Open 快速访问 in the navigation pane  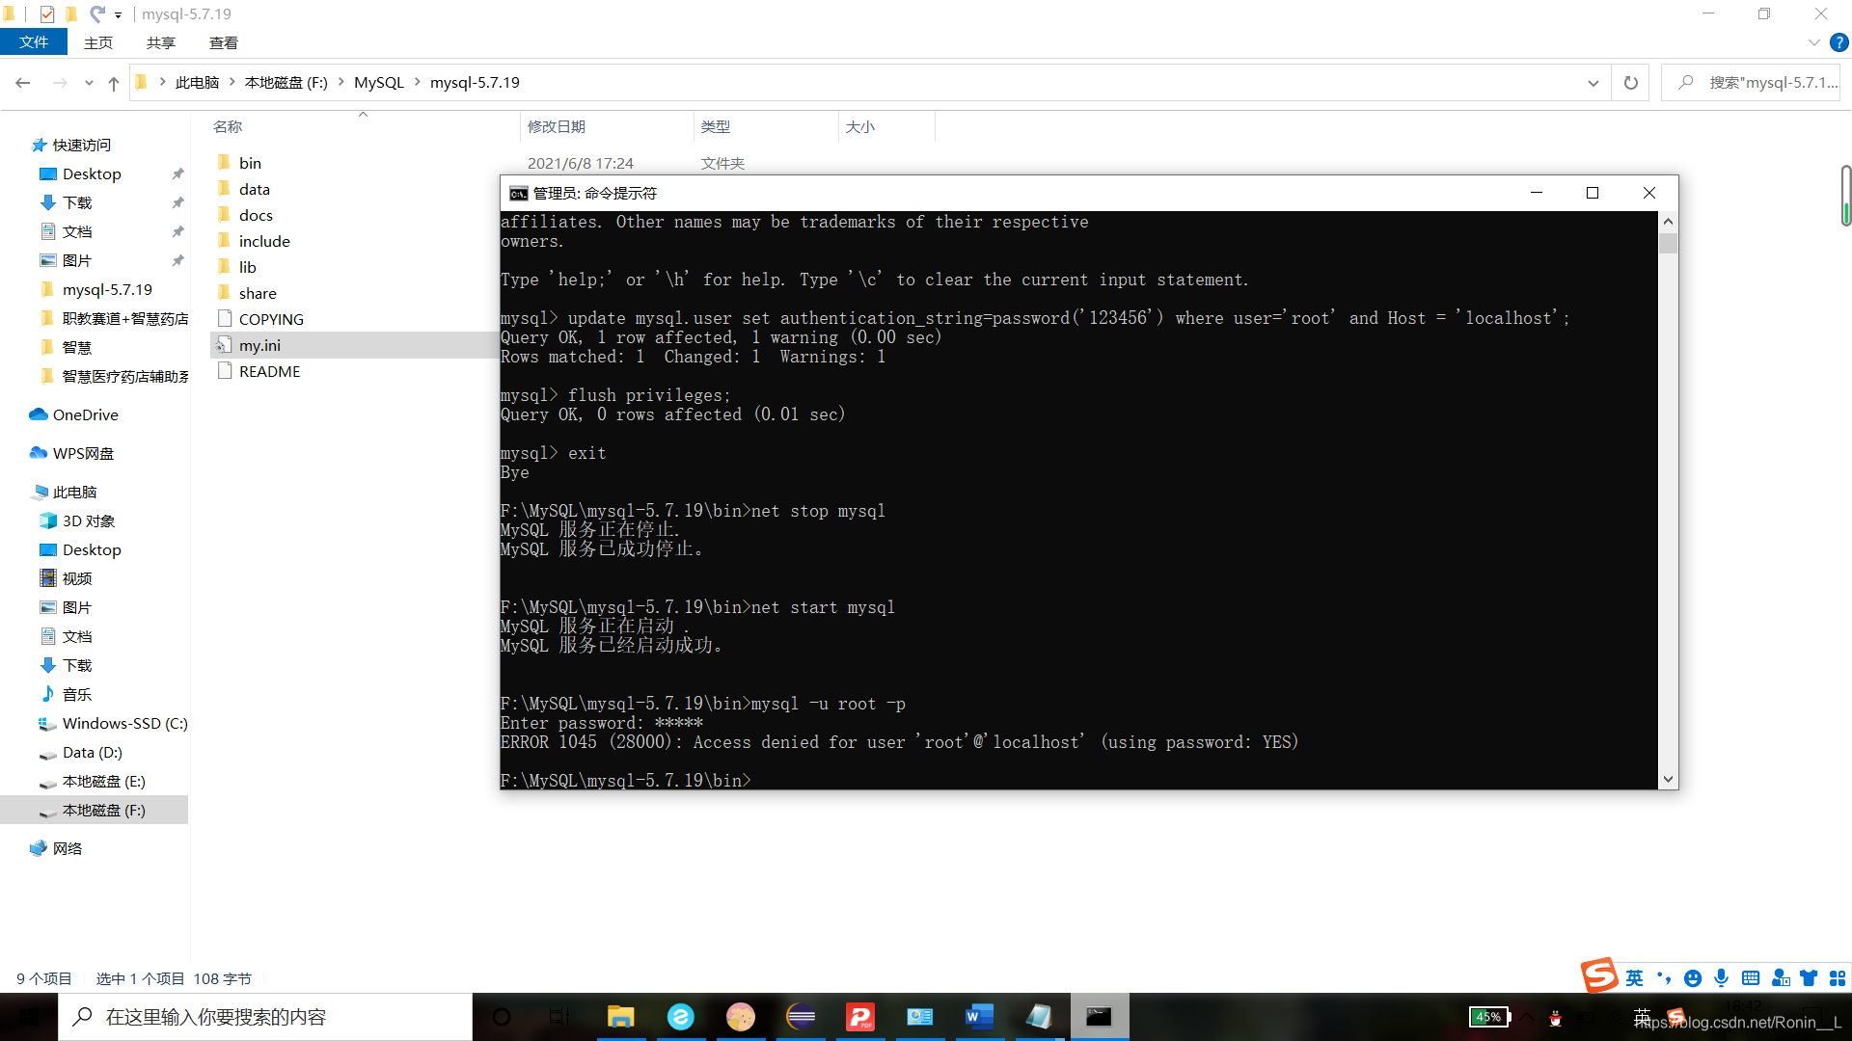[x=81, y=145]
